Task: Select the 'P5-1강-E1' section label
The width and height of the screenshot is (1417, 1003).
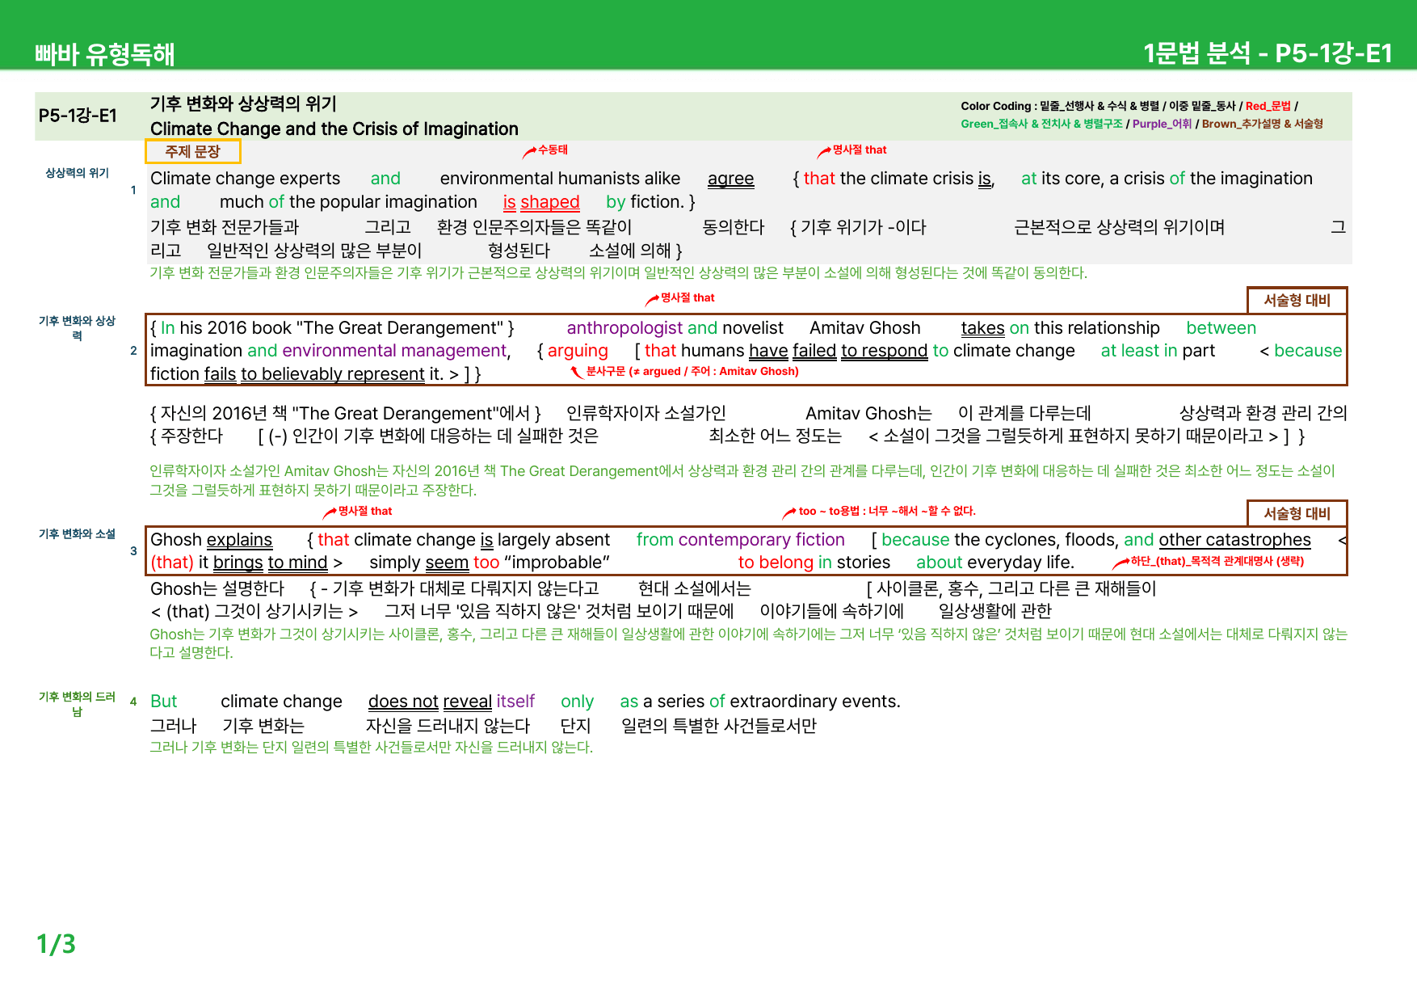Action: pos(78,116)
